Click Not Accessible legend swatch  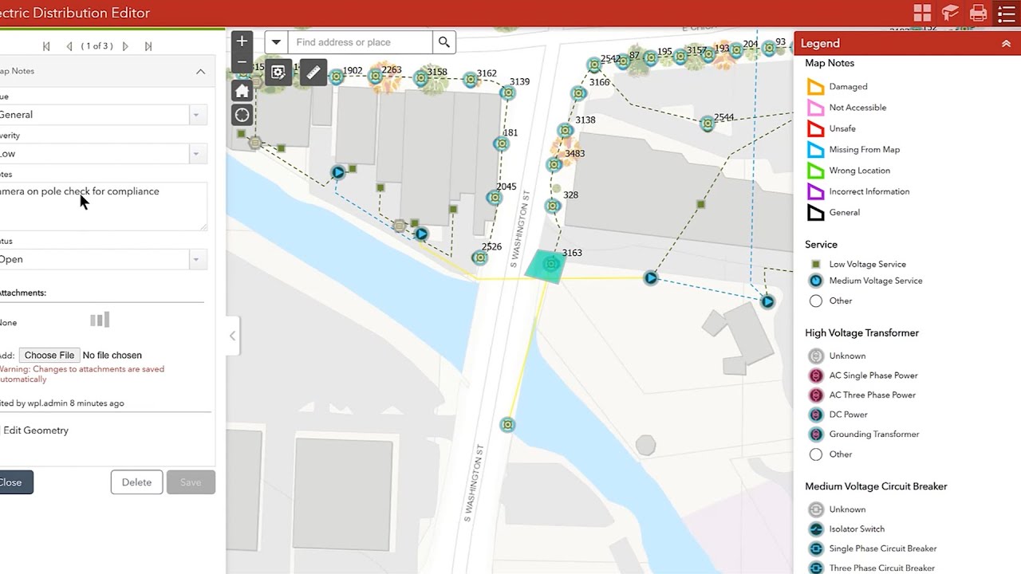[815, 108]
